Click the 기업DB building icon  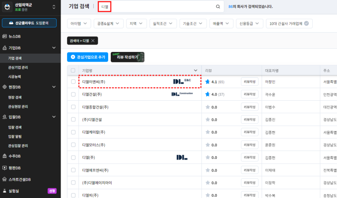tap(4, 48)
